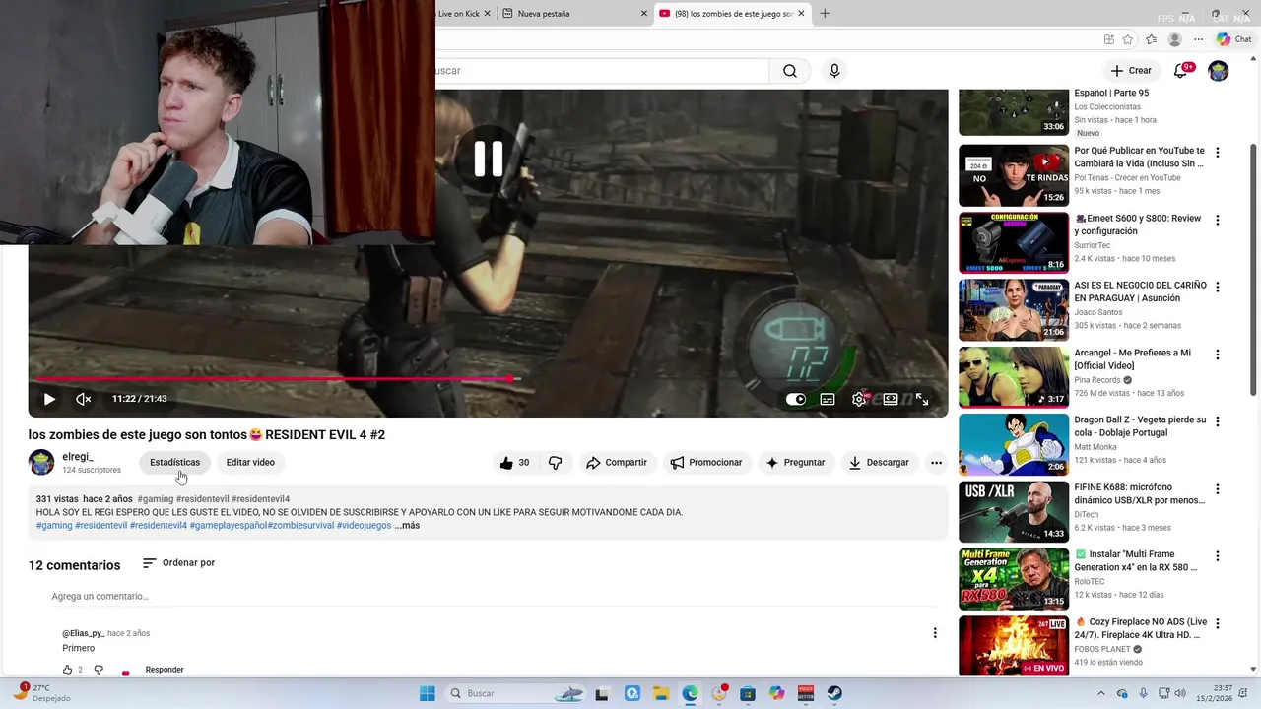Add page to favorites with the star icon
This screenshot has height=709, width=1261.
click(1128, 39)
